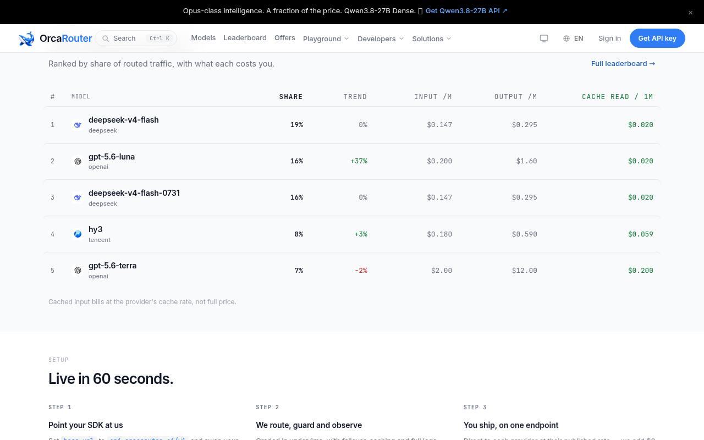Open the Models page
Screen dimensions: 704x440
point(204,38)
